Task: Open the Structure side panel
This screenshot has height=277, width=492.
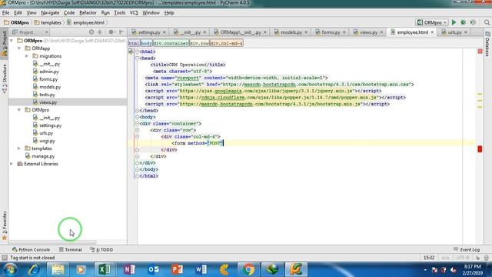Action: [x=5, y=78]
